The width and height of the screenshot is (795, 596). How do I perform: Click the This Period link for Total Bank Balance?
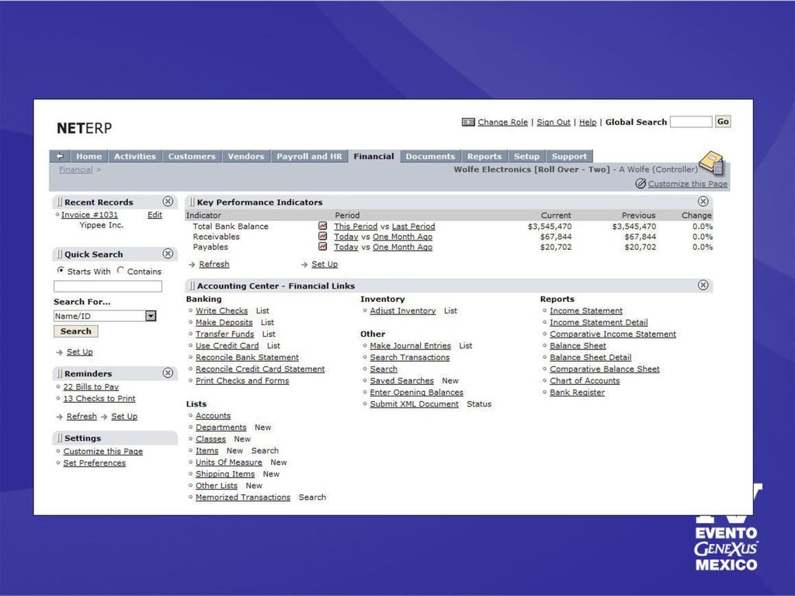[356, 227]
